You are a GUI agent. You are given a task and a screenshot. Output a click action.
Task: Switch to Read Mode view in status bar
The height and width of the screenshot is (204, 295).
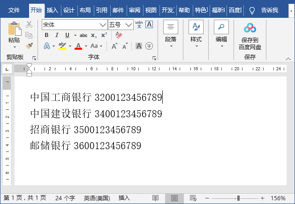tap(156, 198)
